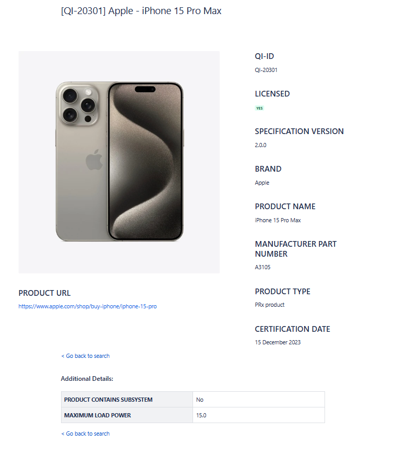The image size is (396, 469).
Task: Click the 'PRODUCT URL' heading
Action: click(x=44, y=293)
